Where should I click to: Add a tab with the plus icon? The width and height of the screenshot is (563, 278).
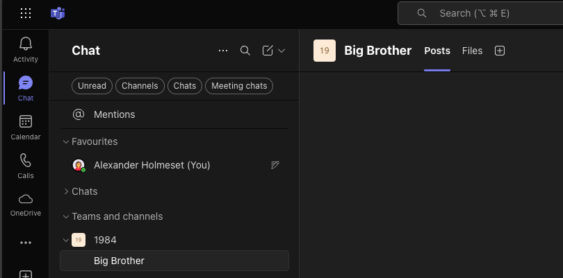[499, 51]
